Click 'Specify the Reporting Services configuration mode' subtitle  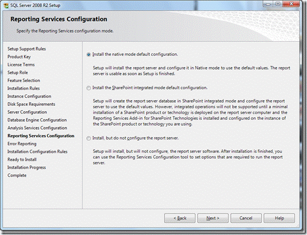[65, 31]
